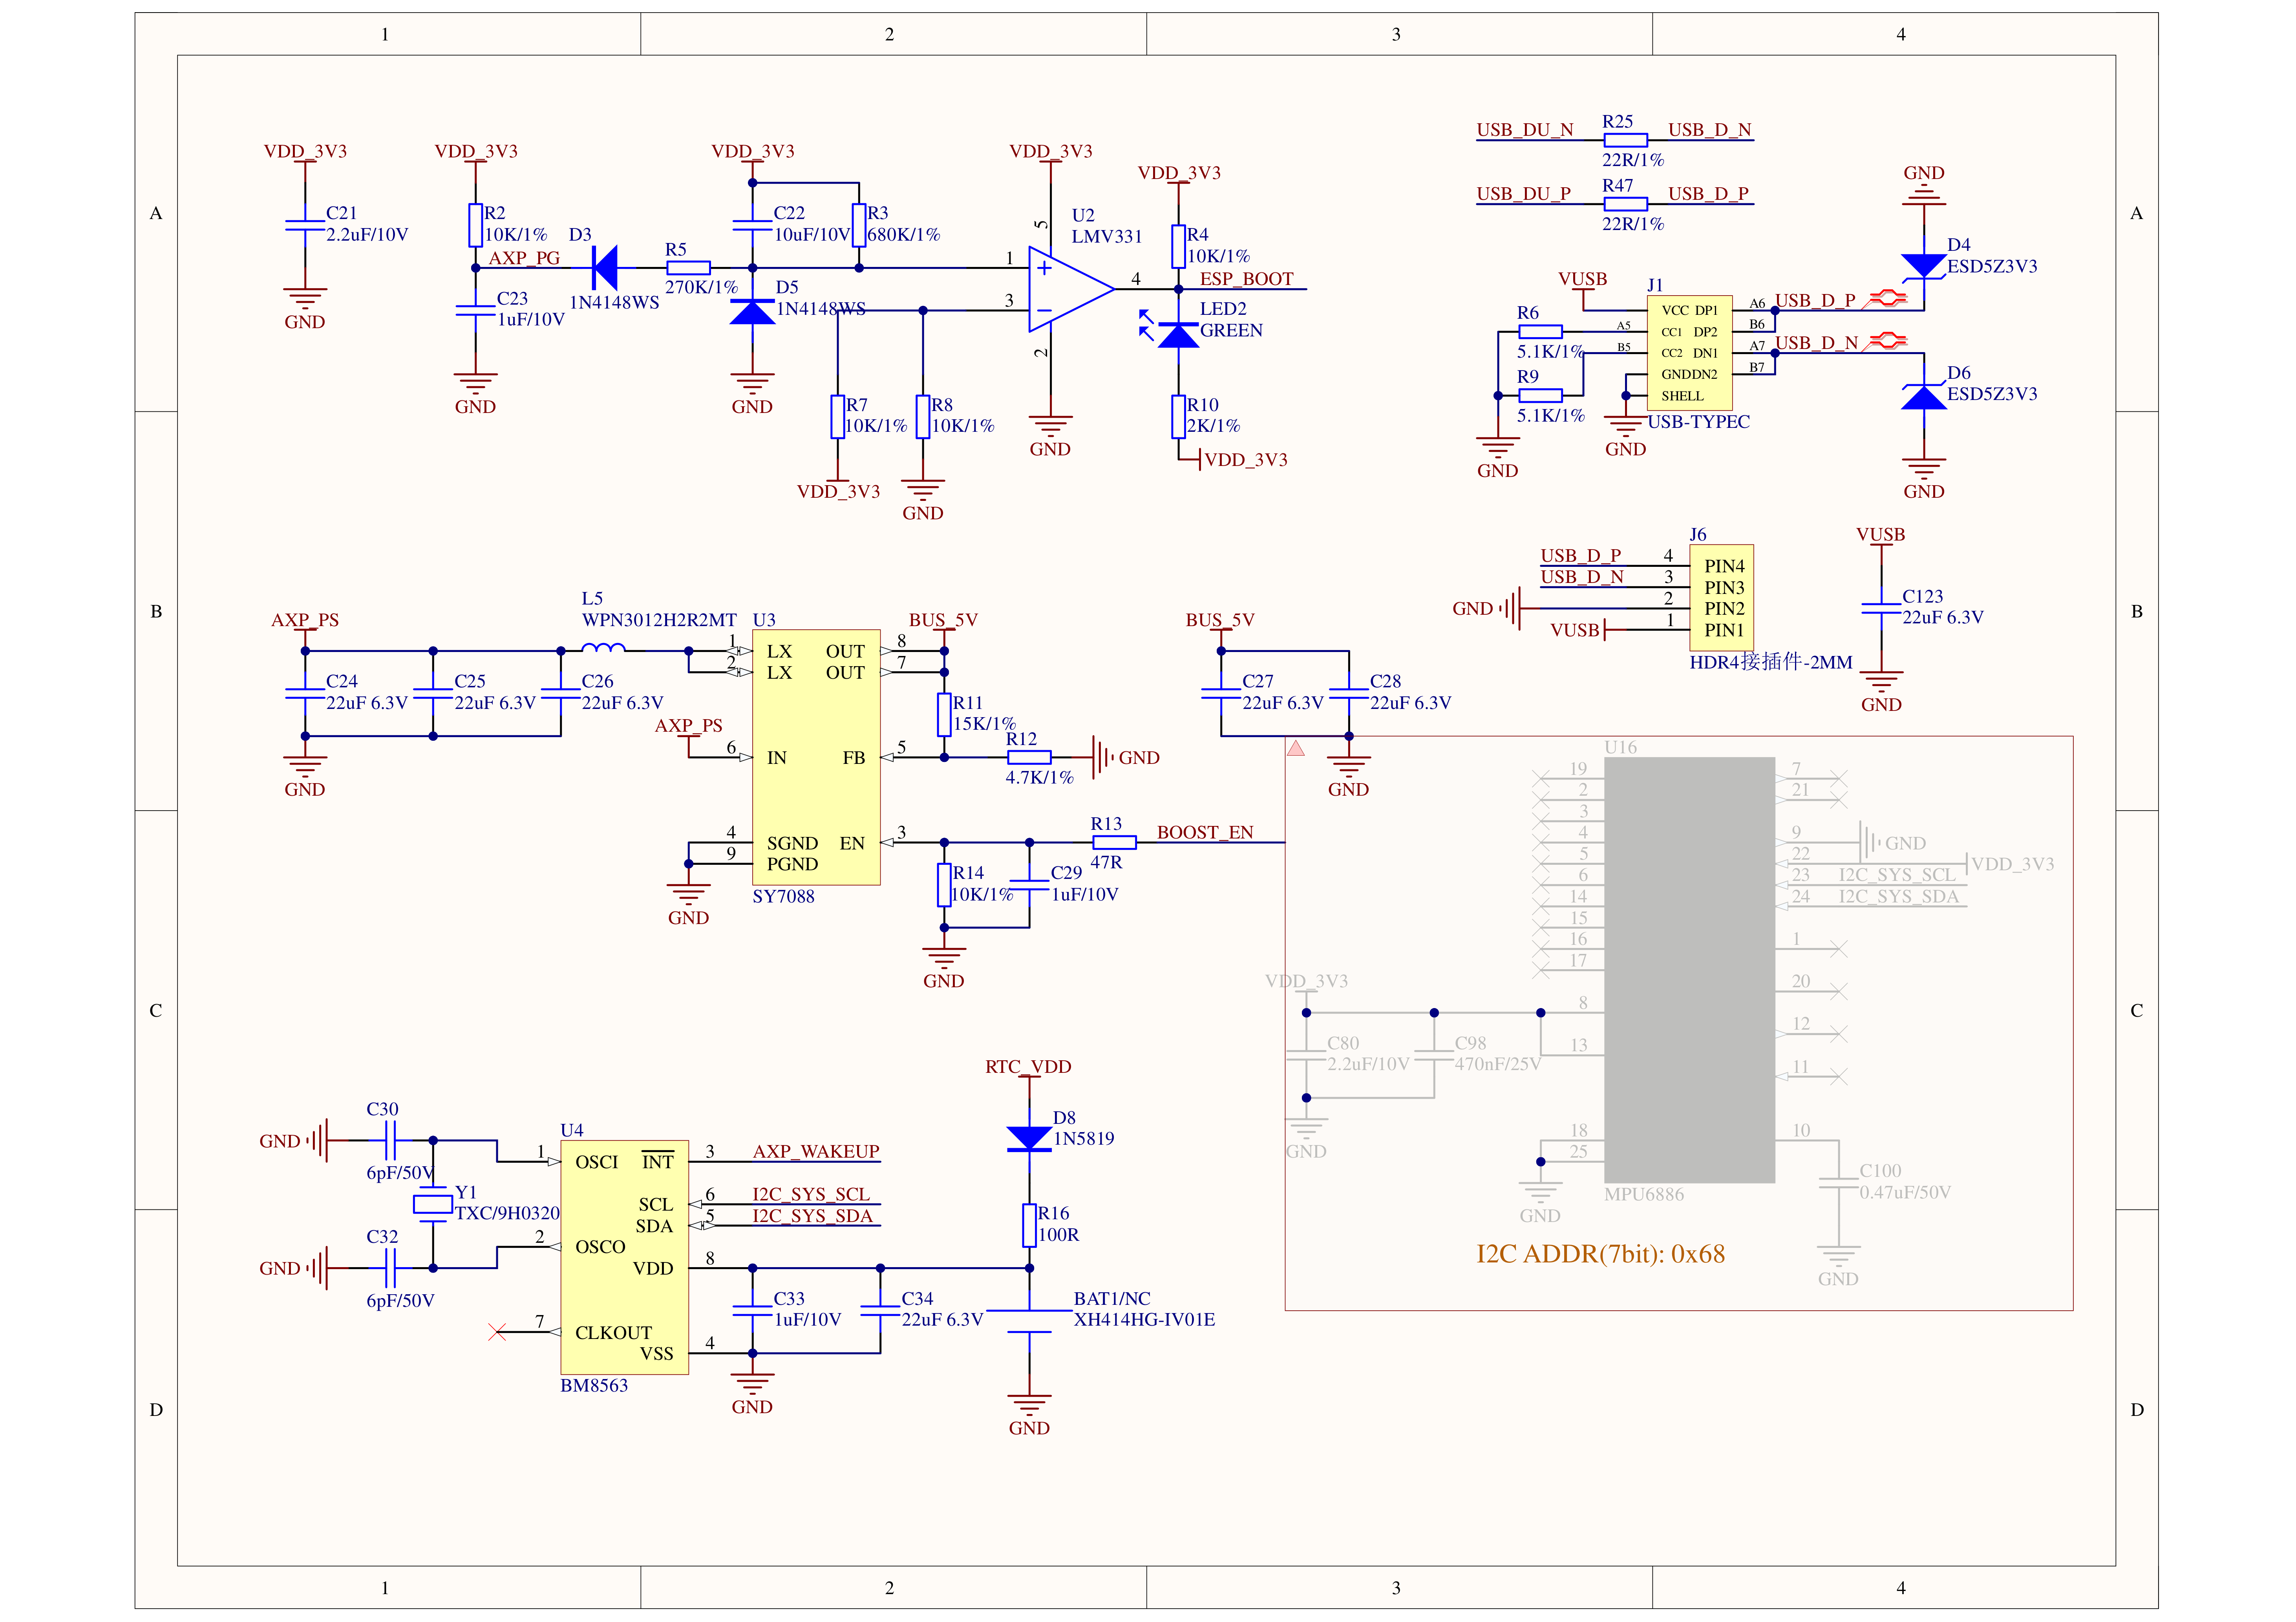Click the C21 2.2uF capacitor symbol

[x=305, y=225]
